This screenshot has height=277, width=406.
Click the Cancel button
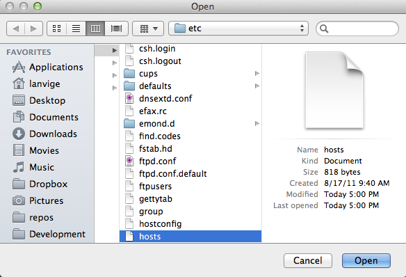(307, 261)
